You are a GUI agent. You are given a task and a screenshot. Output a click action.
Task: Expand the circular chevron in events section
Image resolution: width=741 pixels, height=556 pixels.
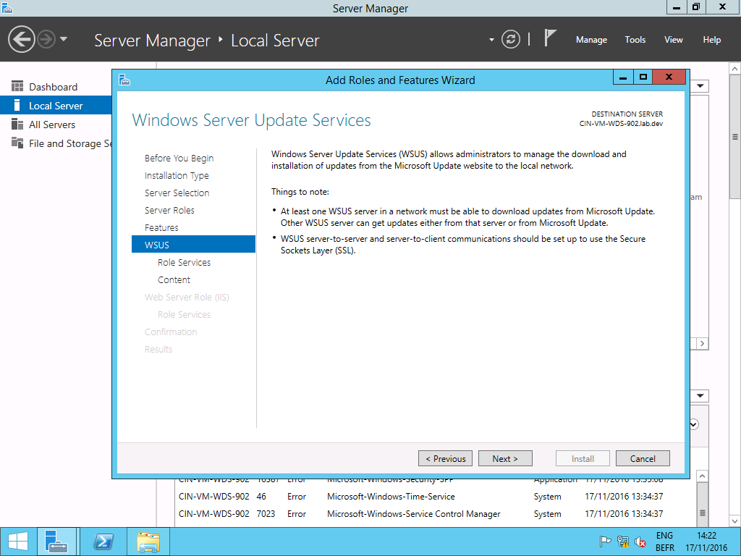(x=694, y=424)
